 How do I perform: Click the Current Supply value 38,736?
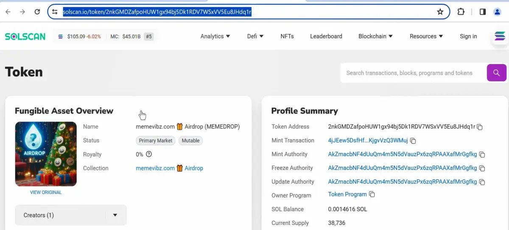point(337,223)
